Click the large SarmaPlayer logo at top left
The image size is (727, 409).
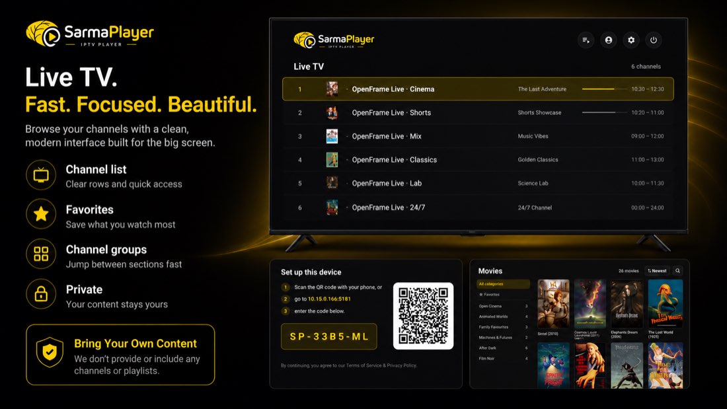(89, 34)
